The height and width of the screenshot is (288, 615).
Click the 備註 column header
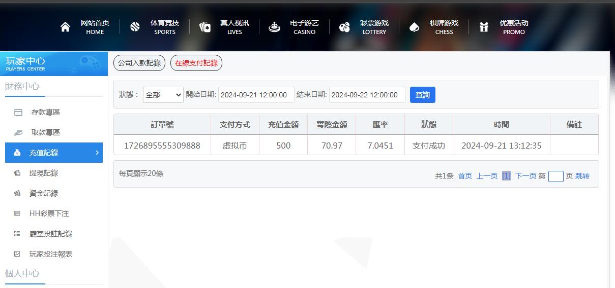point(574,124)
